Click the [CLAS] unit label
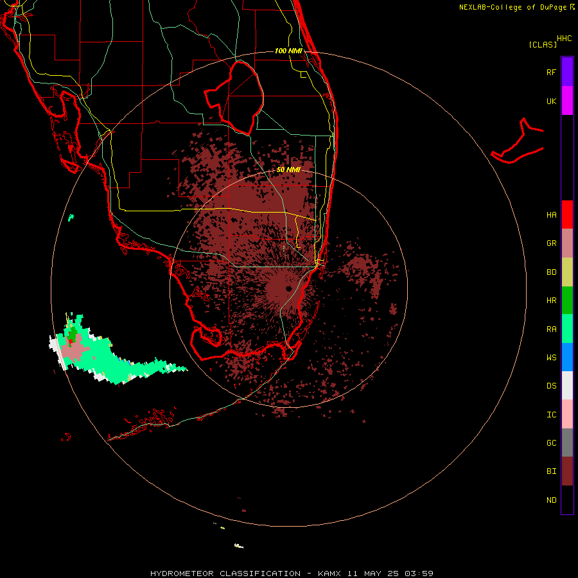Screen dimensions: 578x578 (x=543, y=44)
